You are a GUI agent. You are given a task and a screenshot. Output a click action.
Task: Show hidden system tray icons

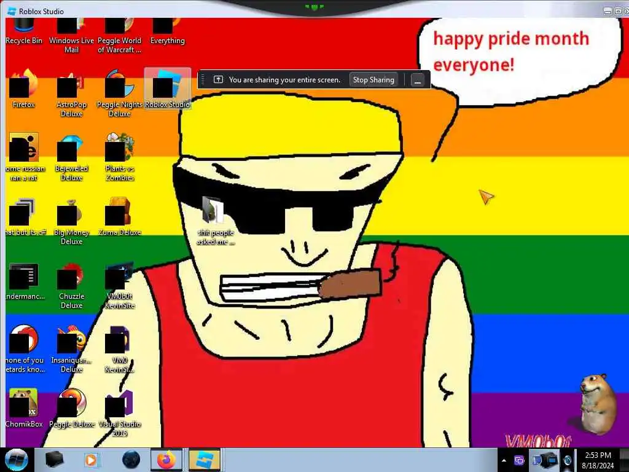tap(504, 460)
